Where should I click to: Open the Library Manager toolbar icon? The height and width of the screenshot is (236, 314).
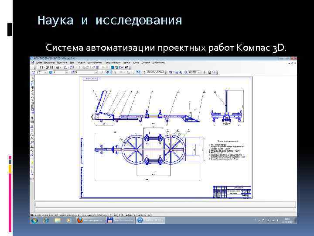pyautogui.click(x=113, y=67)
